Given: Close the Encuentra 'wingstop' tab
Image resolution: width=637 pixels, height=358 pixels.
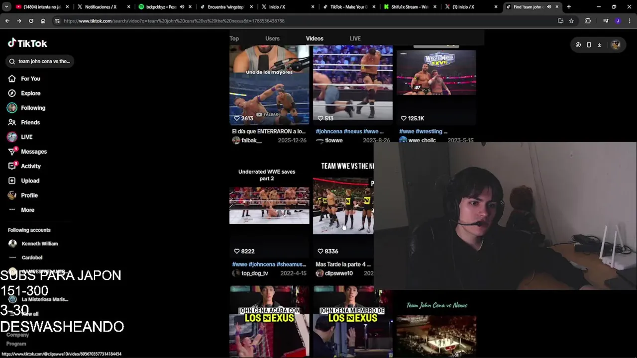Looking at the screenshot, I should 251,7.
